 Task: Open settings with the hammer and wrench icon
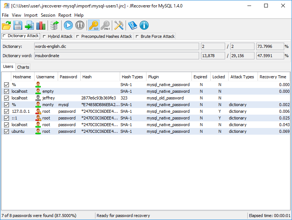pyautogui.click(x=119, y=25)
